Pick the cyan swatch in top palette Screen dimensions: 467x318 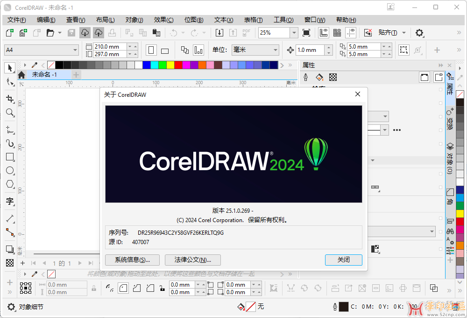154,65
